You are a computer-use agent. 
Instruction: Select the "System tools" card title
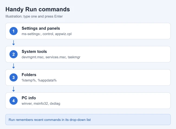[x=34, y=52]
